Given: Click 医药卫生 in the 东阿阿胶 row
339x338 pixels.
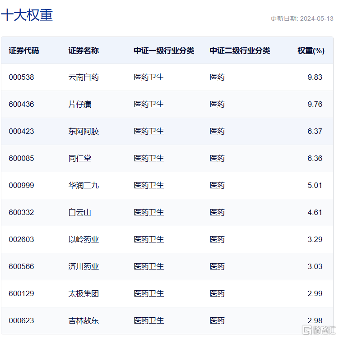Looking at the screenshot, I should pos(149,131).
